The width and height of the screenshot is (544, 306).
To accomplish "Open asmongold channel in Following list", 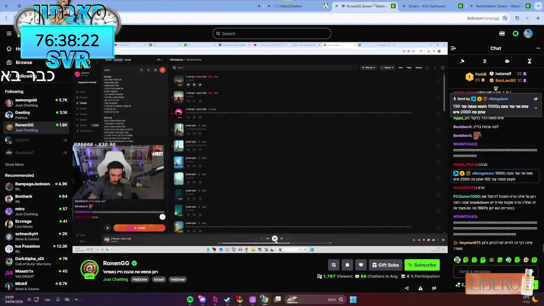I will (36, 102).
